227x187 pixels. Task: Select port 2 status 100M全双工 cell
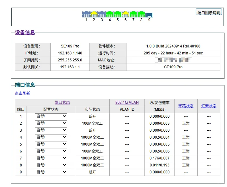[x=92, y=123]
